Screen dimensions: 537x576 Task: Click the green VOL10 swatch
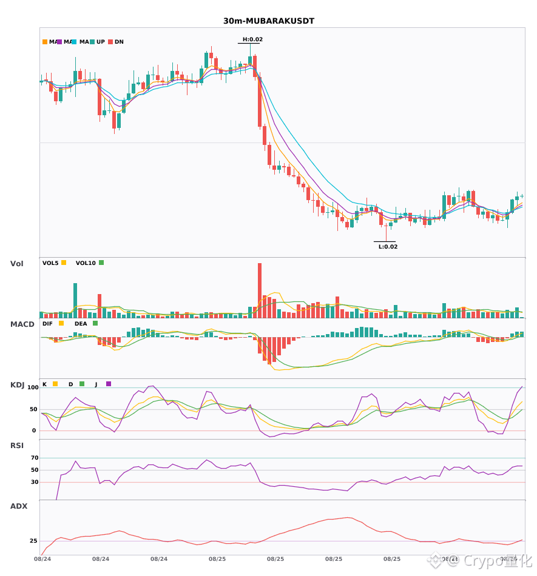tap(101, 263)
